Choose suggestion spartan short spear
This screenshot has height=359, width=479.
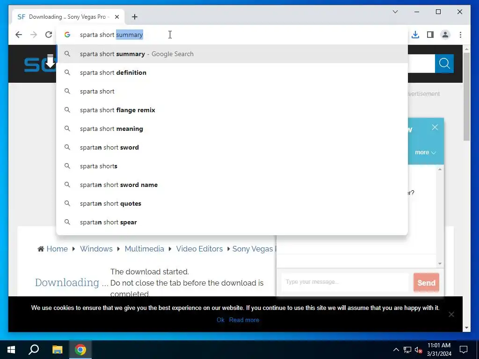[232, 222]
